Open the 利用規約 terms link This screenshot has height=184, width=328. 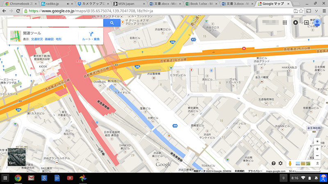[x=239, y=171]
